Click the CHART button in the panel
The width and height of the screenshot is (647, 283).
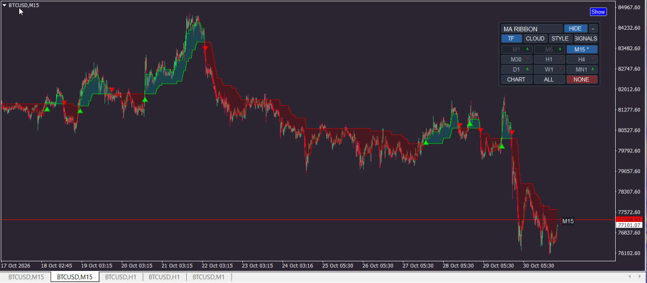point(516,80)
